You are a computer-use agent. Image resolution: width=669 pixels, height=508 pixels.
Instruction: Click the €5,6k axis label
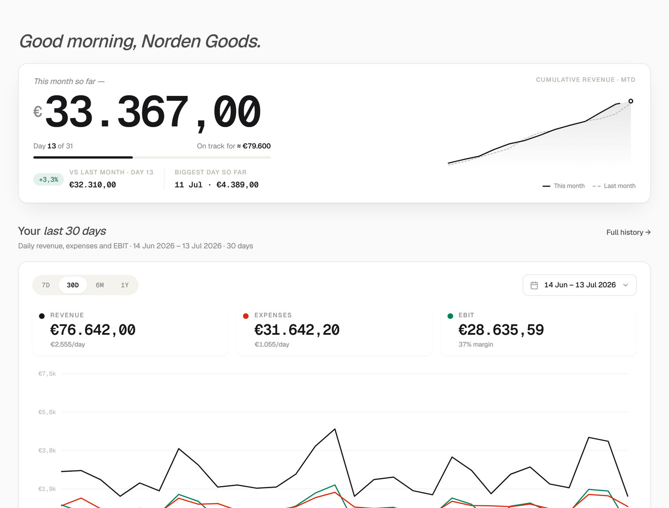pyautogui.click(x=47, y=412)
